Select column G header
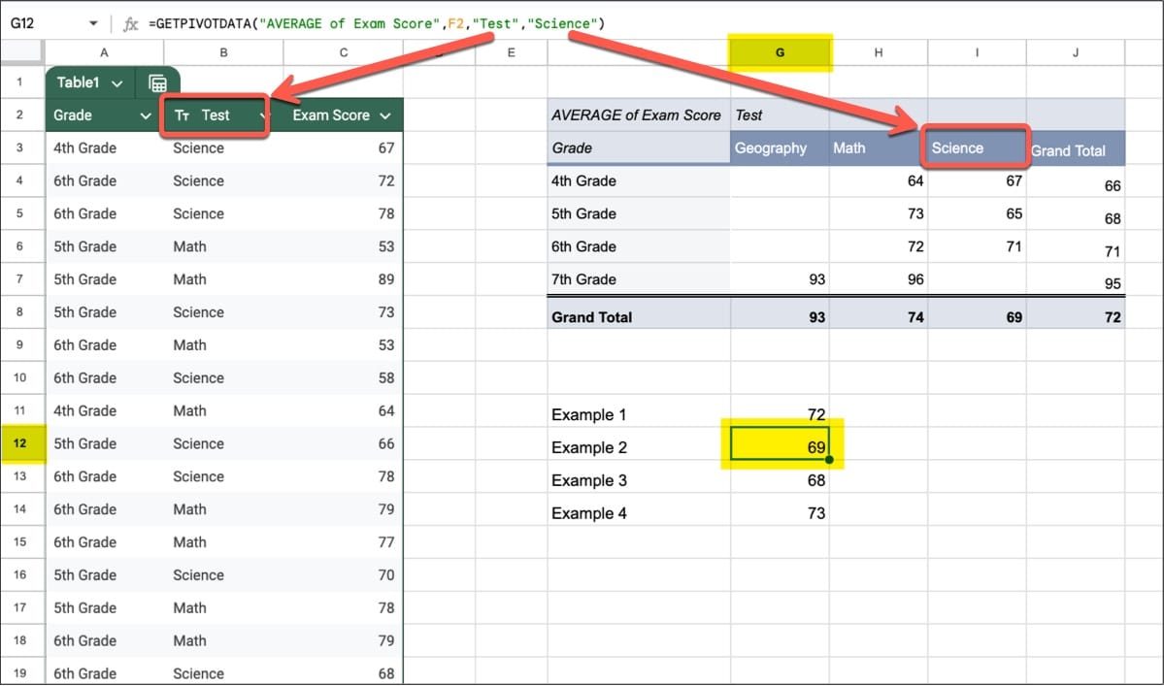Screen dimensions: 1164x686 pyautogui.click(x=780, y=52)
